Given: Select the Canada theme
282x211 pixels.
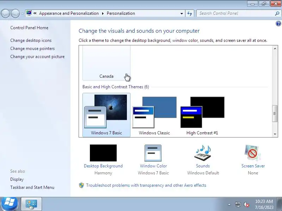Looking at the screenshot, I should point(106,63).
